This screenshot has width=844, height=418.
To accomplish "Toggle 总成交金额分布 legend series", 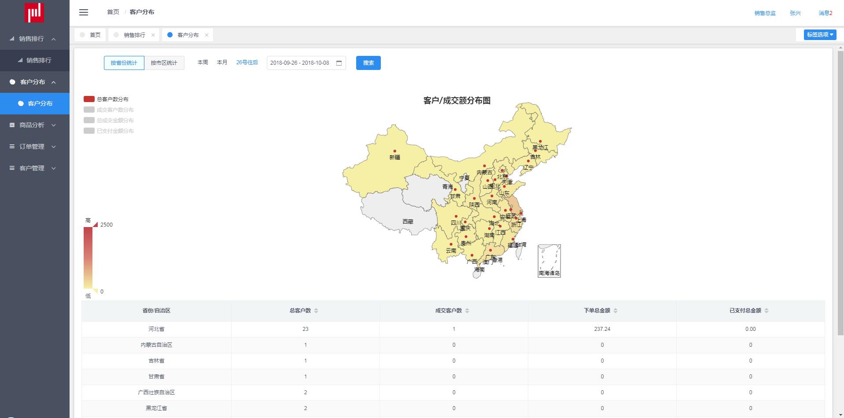I will point(109,121).
